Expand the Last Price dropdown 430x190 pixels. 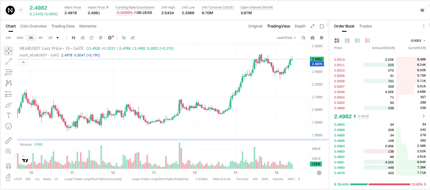(x=286, y=38)
